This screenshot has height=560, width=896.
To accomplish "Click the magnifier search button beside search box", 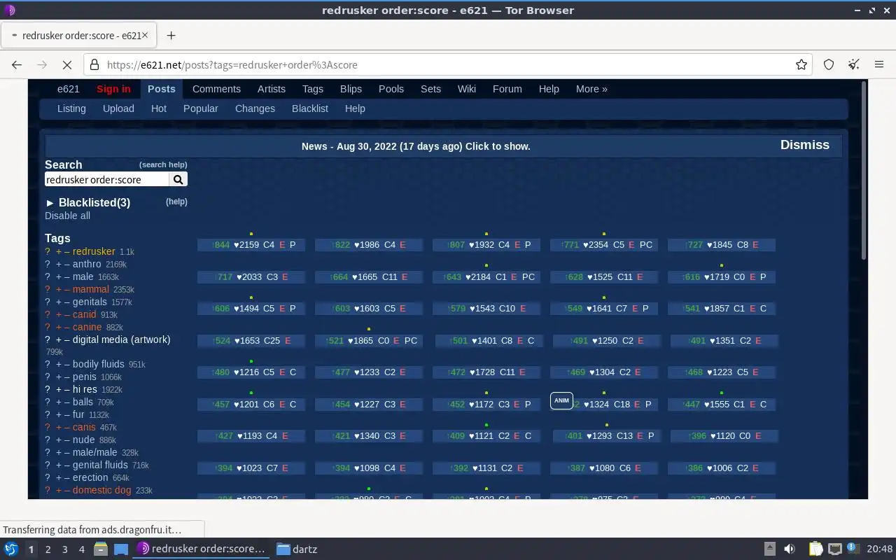I will [x=178, y=180].
